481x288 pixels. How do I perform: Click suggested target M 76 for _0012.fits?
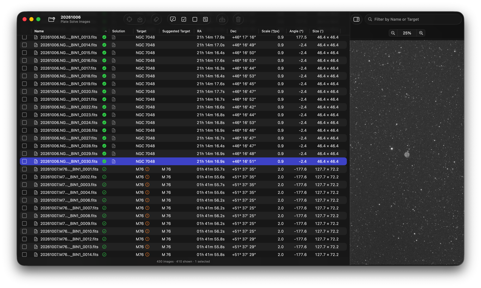(166, 239)
